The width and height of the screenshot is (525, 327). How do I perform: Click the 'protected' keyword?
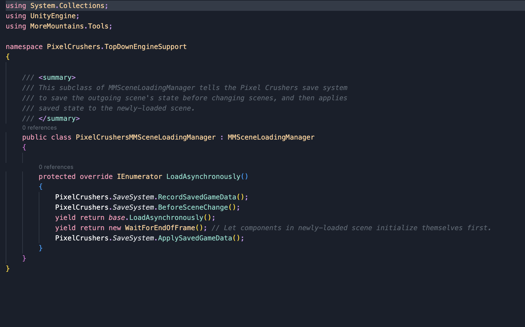(x=57, y=177)
